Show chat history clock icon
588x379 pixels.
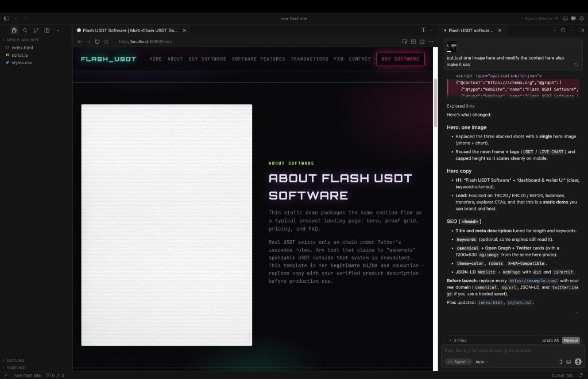[563, 30]
